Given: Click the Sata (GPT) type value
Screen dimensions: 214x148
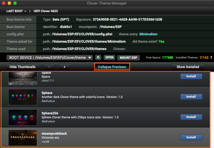Looking at the screenshot, I should click(x=61, y=19).
